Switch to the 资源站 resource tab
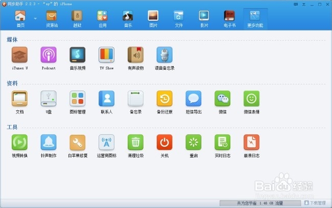This screenshot has width=332, height=208. pos(52,19)
